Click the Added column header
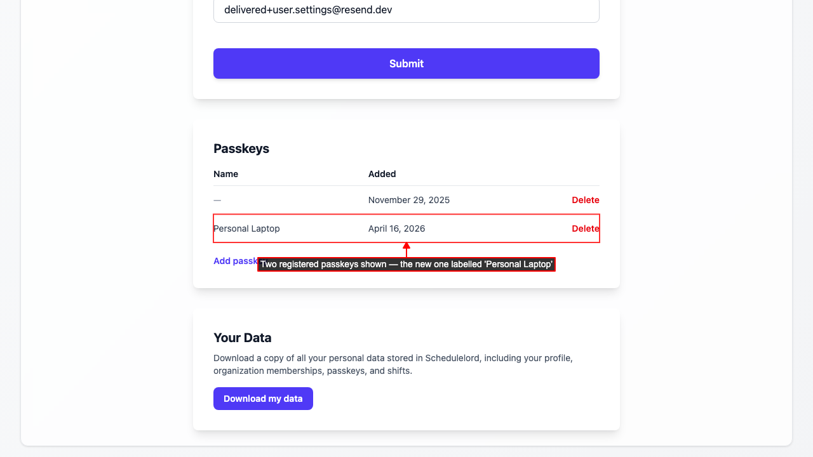The image size is (813, 457). coord(382,174)
